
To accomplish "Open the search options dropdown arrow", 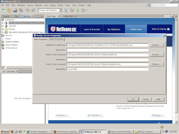I will click(x=150, y=5).
